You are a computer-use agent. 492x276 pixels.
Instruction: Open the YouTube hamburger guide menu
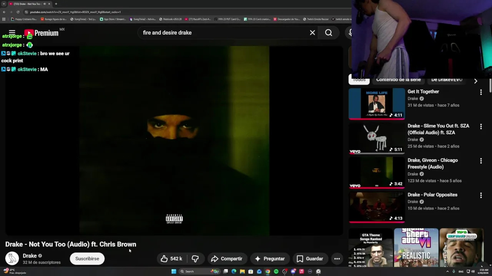(12, 33)
